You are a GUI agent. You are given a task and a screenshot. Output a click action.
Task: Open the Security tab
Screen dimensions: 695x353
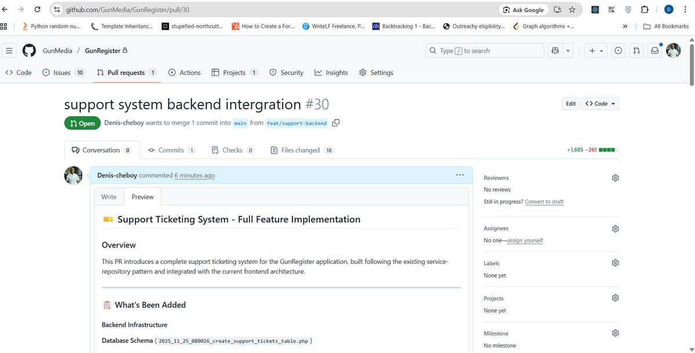point(286,72)
